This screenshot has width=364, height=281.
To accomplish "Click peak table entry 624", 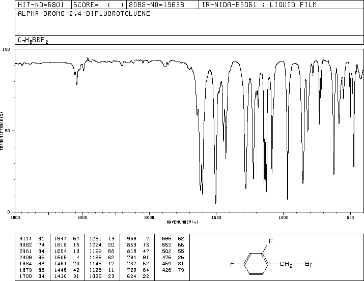I will [x=132, y=276].
